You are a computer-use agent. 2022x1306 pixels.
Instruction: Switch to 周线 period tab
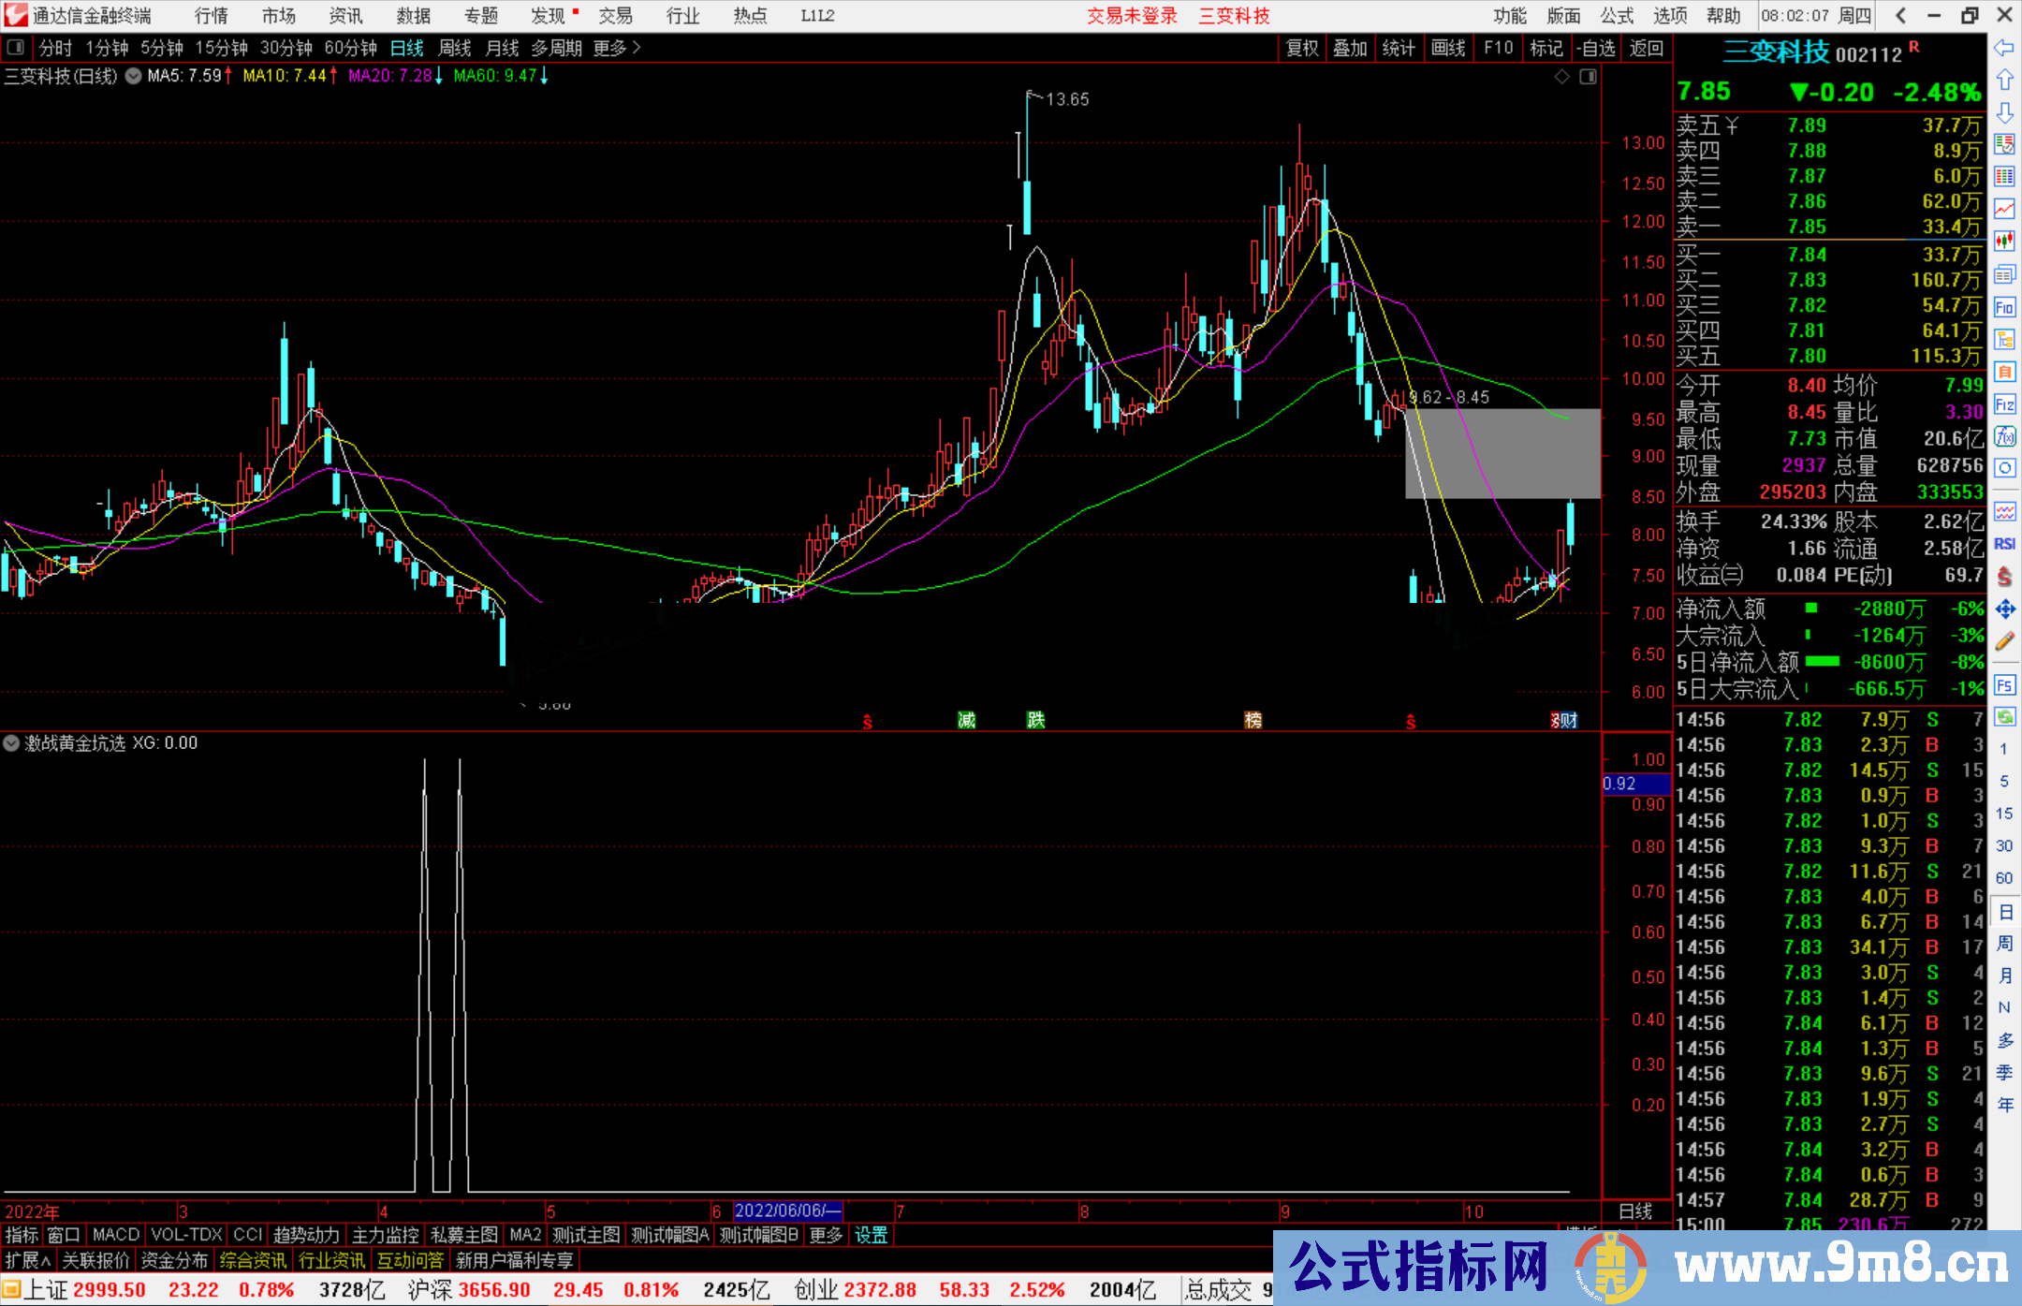[455, 48]
